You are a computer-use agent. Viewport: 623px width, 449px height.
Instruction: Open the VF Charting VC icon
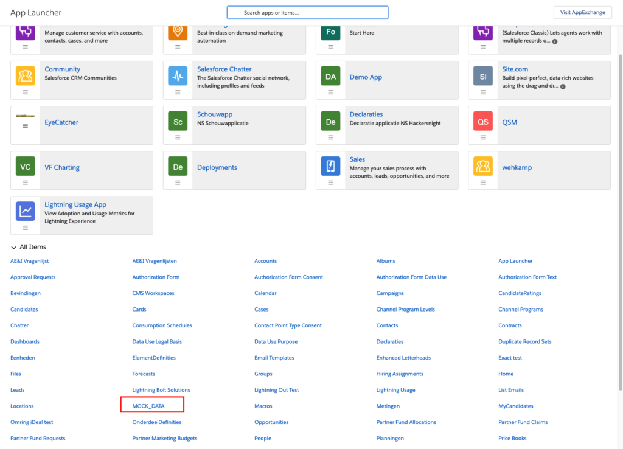point(26,166)
